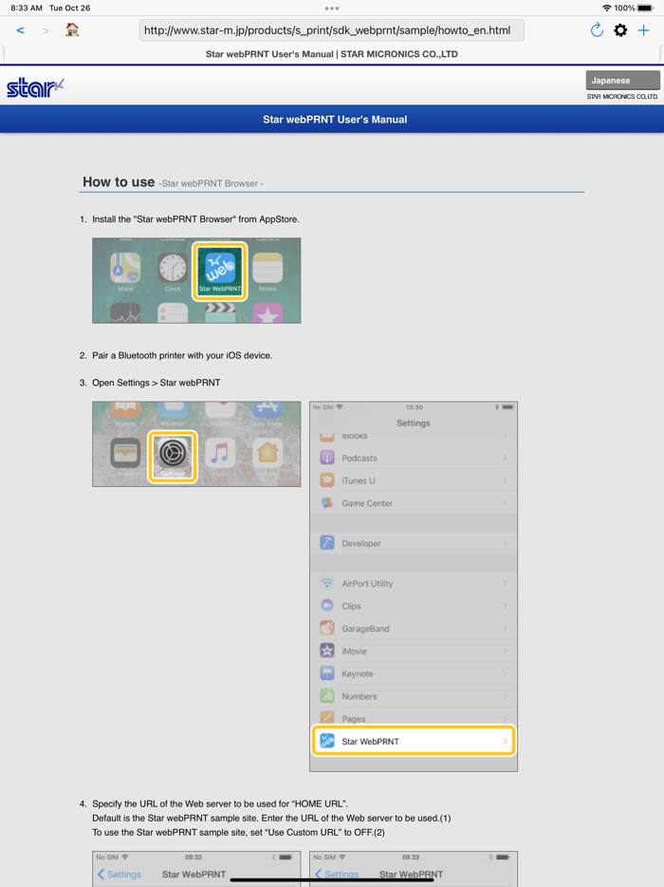664x887 pixels.
Task: Click the Podcasts row icon
Action: pos(327,458)
